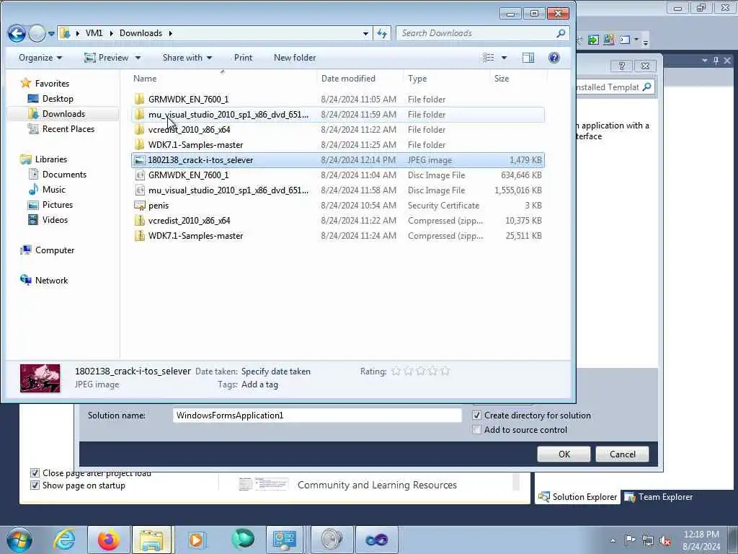
Task: Open Internet Explorer from taskbar
Action: pyautogui.click(x=64, y=540)
